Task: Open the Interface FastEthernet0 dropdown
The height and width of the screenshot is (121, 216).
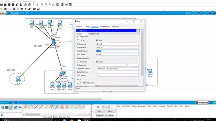Action: click(x=114, y=34)
